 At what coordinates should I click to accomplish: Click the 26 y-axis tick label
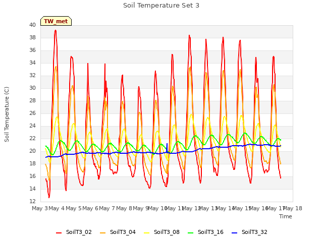pyautogui.click(x=32, y=113)
